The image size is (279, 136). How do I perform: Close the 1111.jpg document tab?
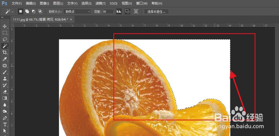(71, 20)
